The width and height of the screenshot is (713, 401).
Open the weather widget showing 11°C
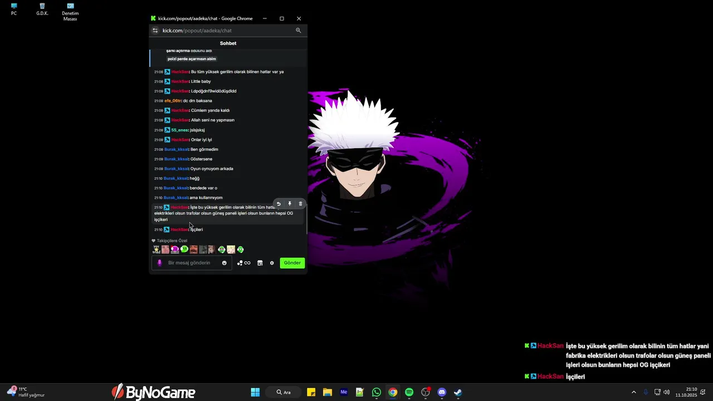pyautogui.click(x=26, y=392)
